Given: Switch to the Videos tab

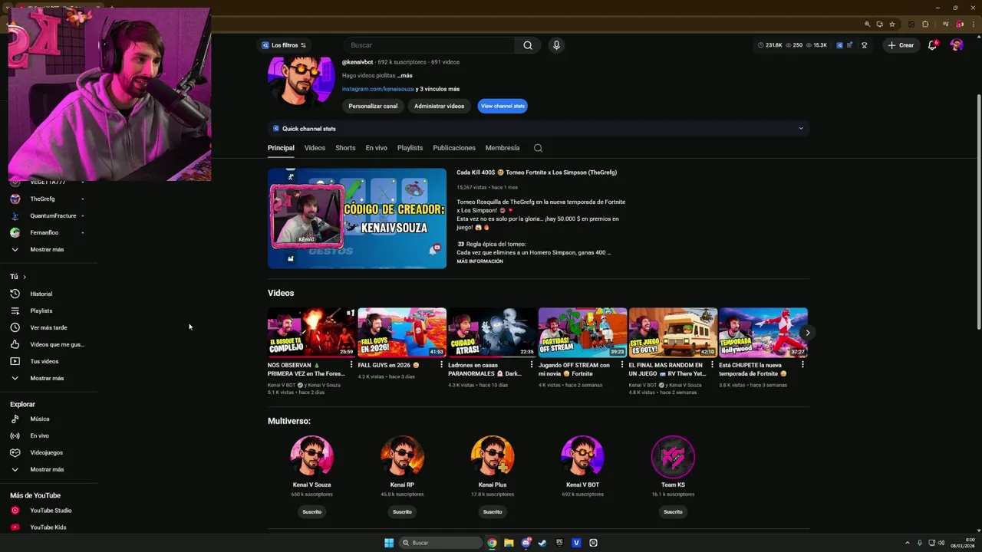Looking at the screenshot, I should tap(315, 148).
